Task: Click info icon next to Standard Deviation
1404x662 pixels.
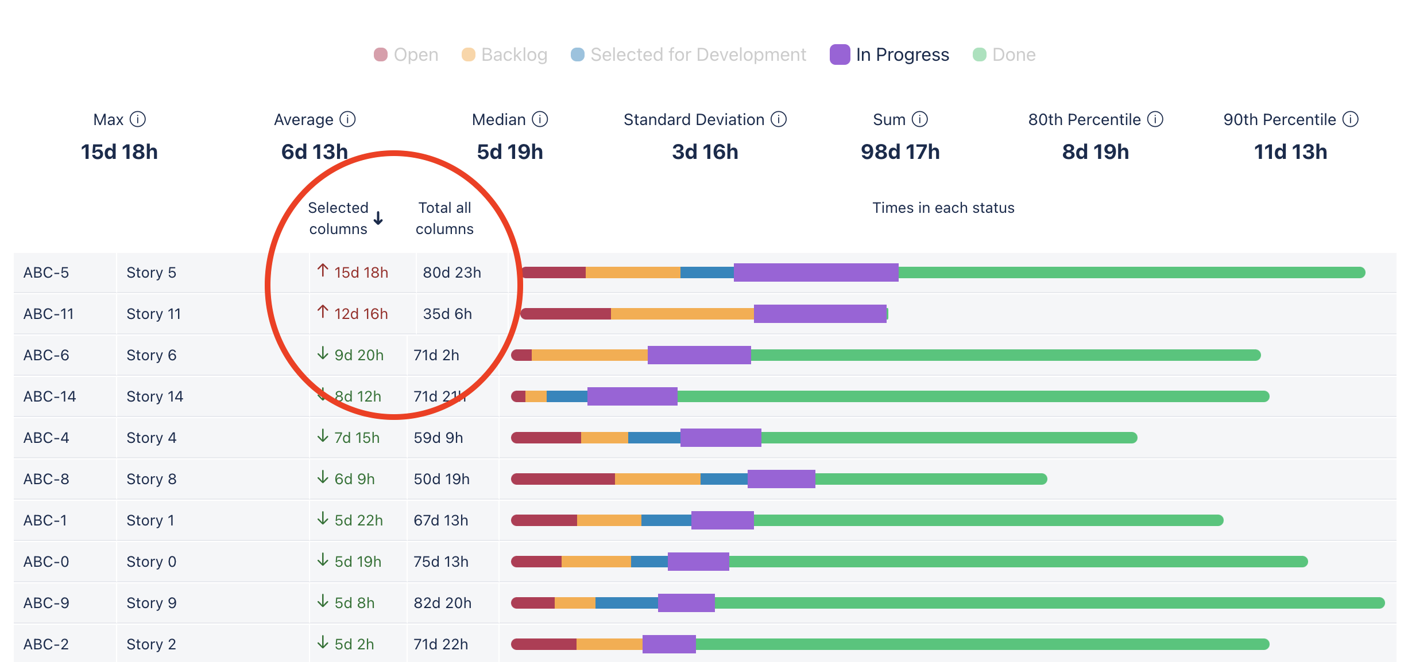Action: coord(779,119)
